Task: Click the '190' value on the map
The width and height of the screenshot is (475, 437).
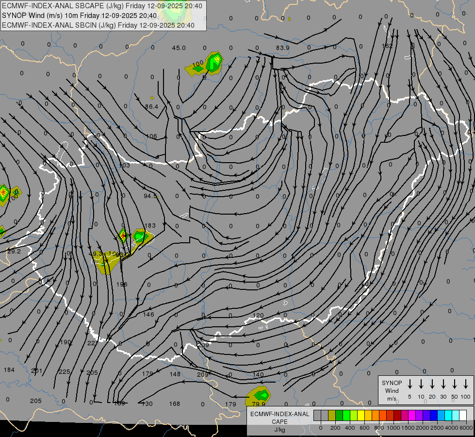Action: pos(66,342)
